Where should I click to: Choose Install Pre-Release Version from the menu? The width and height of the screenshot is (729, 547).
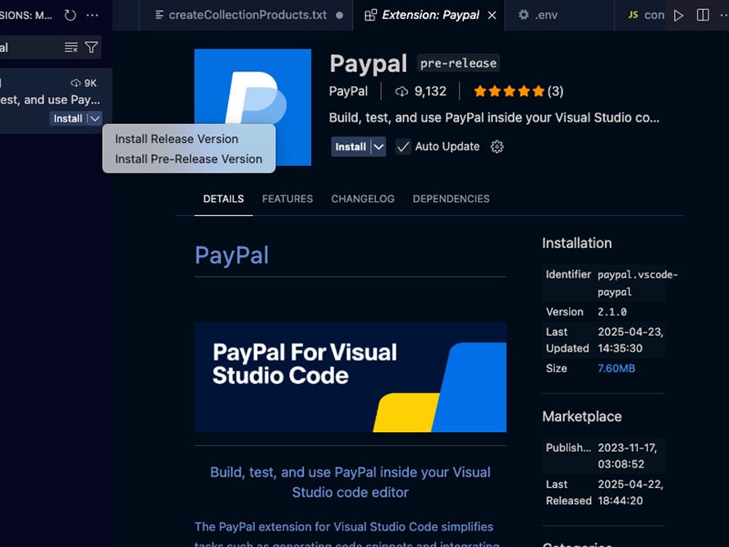click(x=188, y=159)
